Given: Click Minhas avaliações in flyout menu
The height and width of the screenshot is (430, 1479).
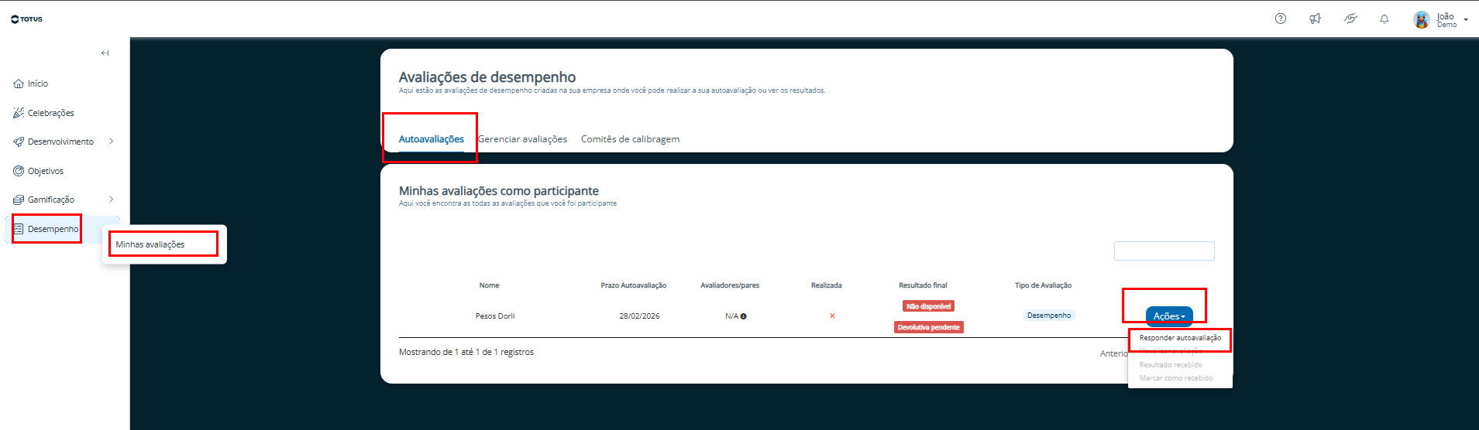Looking at the screenshot, I should [x=150, y=244].
